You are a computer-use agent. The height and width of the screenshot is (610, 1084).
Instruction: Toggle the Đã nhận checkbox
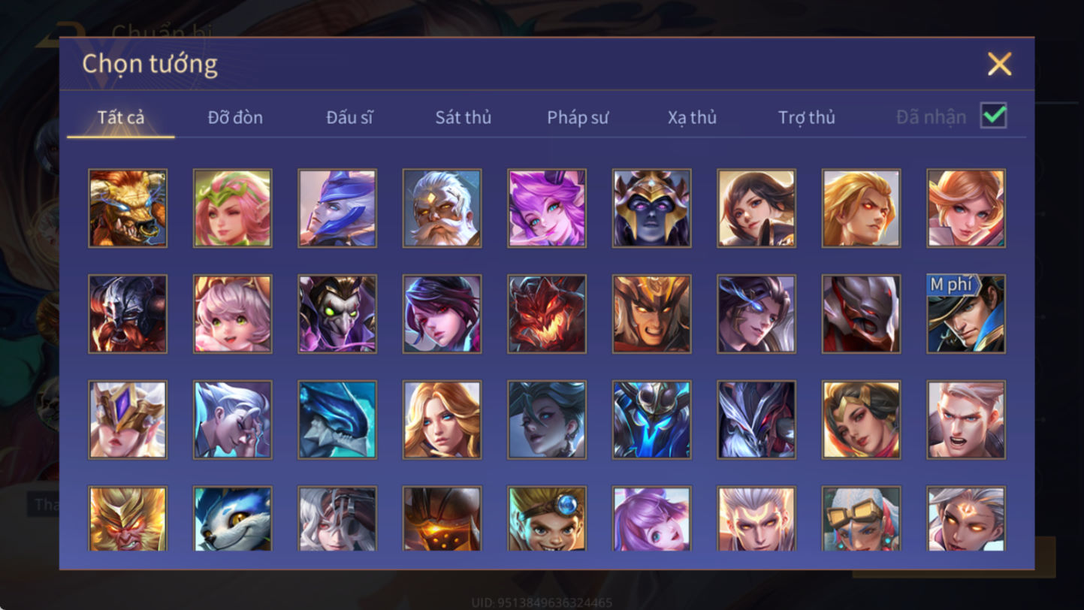[993, 116]
